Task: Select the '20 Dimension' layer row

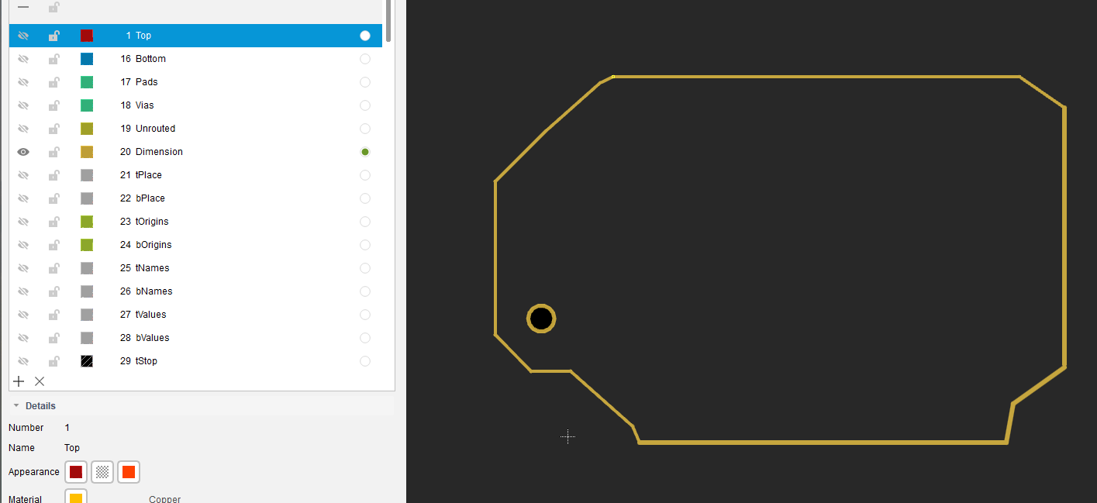Action: click(195, 152)
